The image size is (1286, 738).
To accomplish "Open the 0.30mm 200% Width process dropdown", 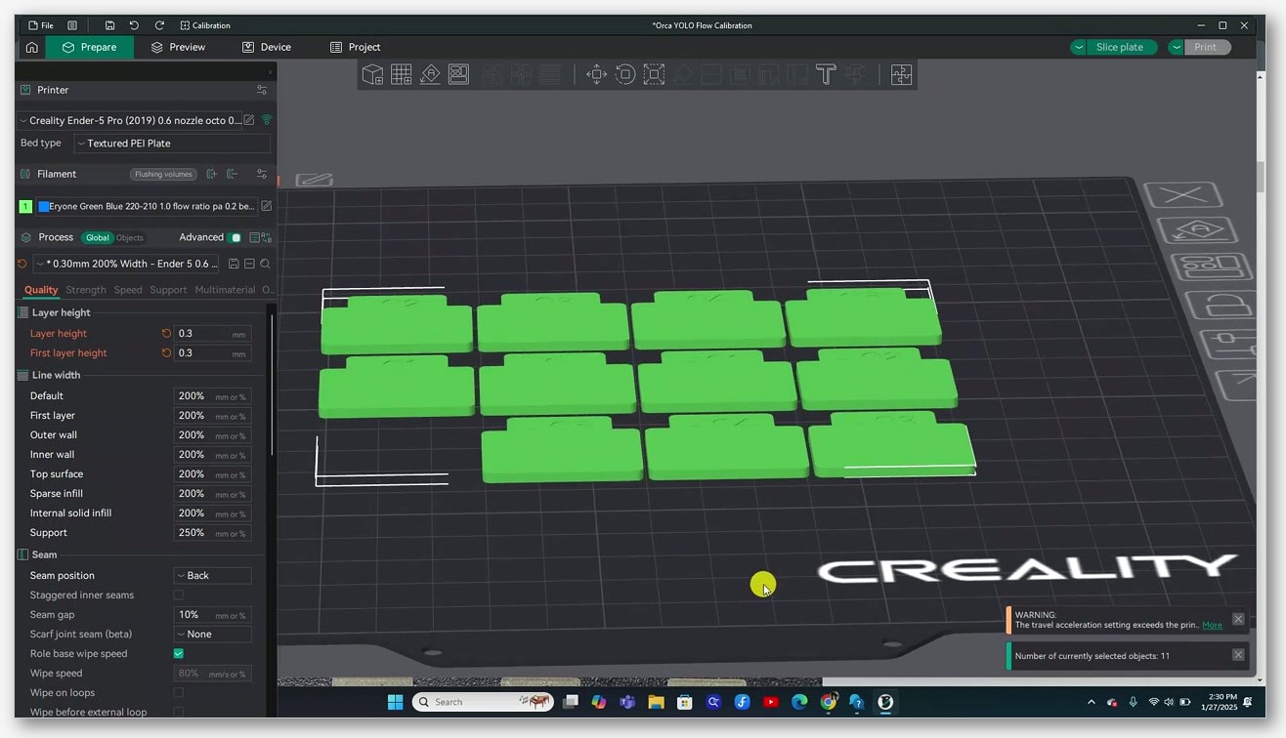I will click(x=128, y=264).
